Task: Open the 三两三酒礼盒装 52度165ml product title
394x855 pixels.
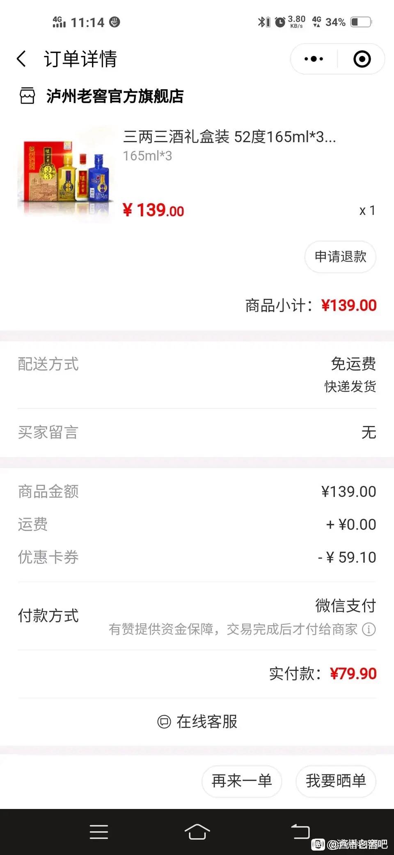Action: coord(229,137)
